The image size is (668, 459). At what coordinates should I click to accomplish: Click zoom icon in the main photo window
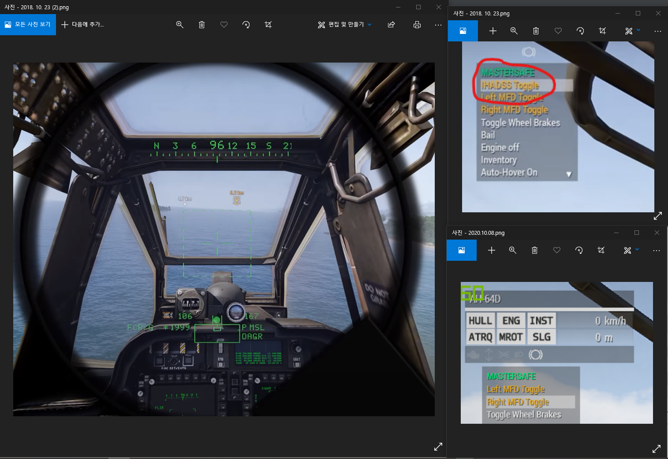click(179, 25)
